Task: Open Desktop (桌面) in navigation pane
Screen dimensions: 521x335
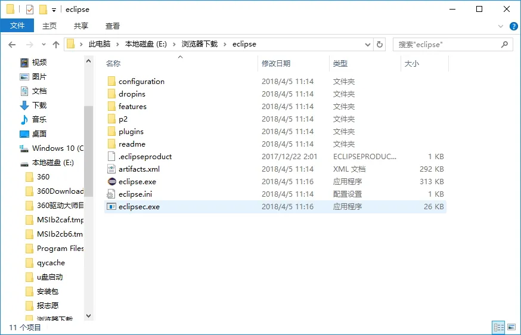Action: 33,134
